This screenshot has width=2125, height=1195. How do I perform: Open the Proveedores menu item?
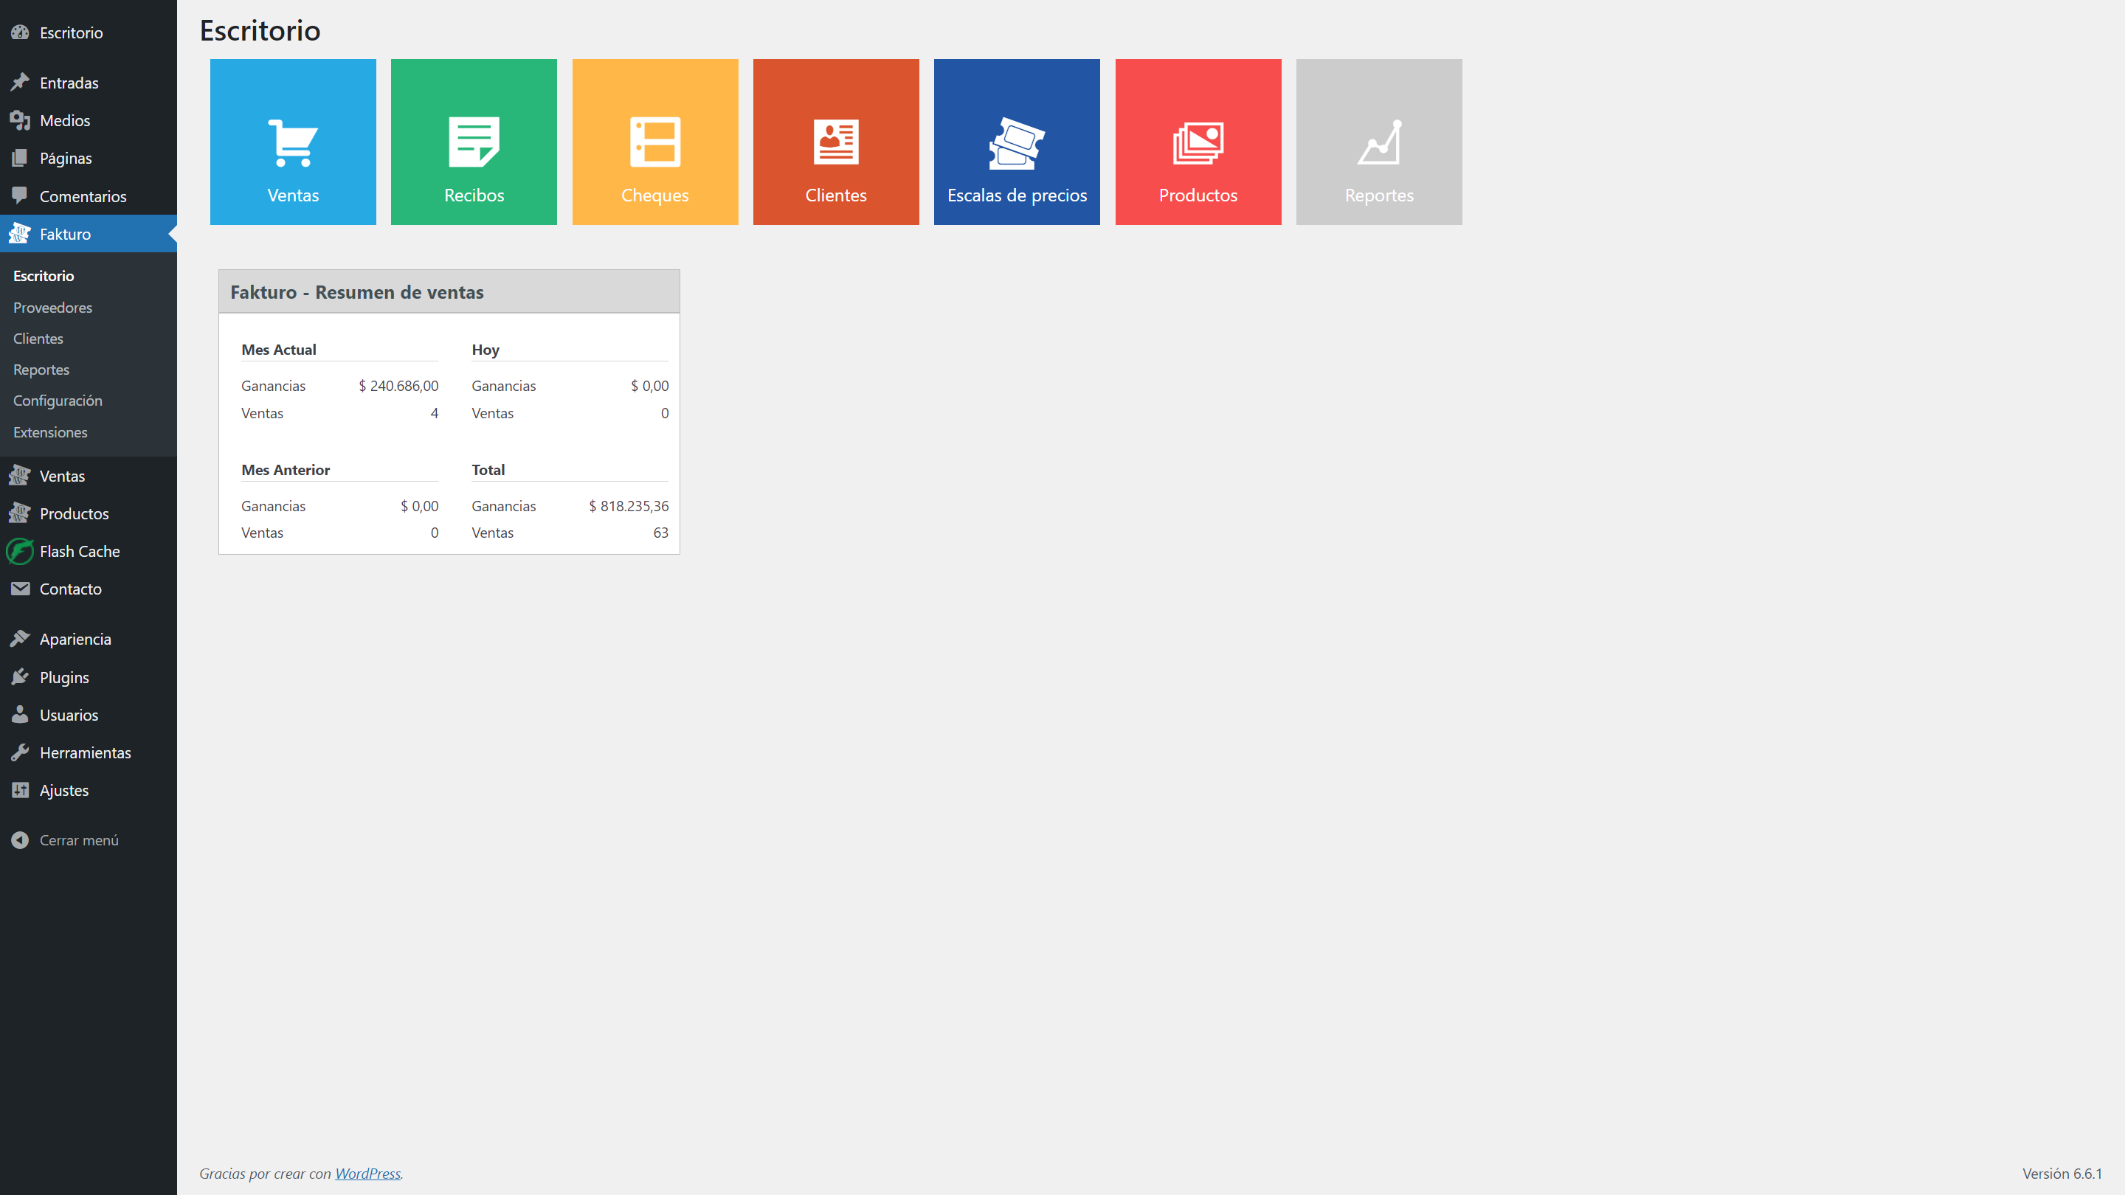[52, 306]
